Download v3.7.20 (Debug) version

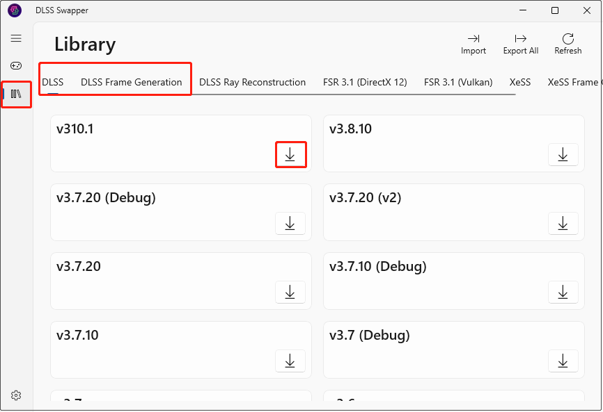point(290,223)
